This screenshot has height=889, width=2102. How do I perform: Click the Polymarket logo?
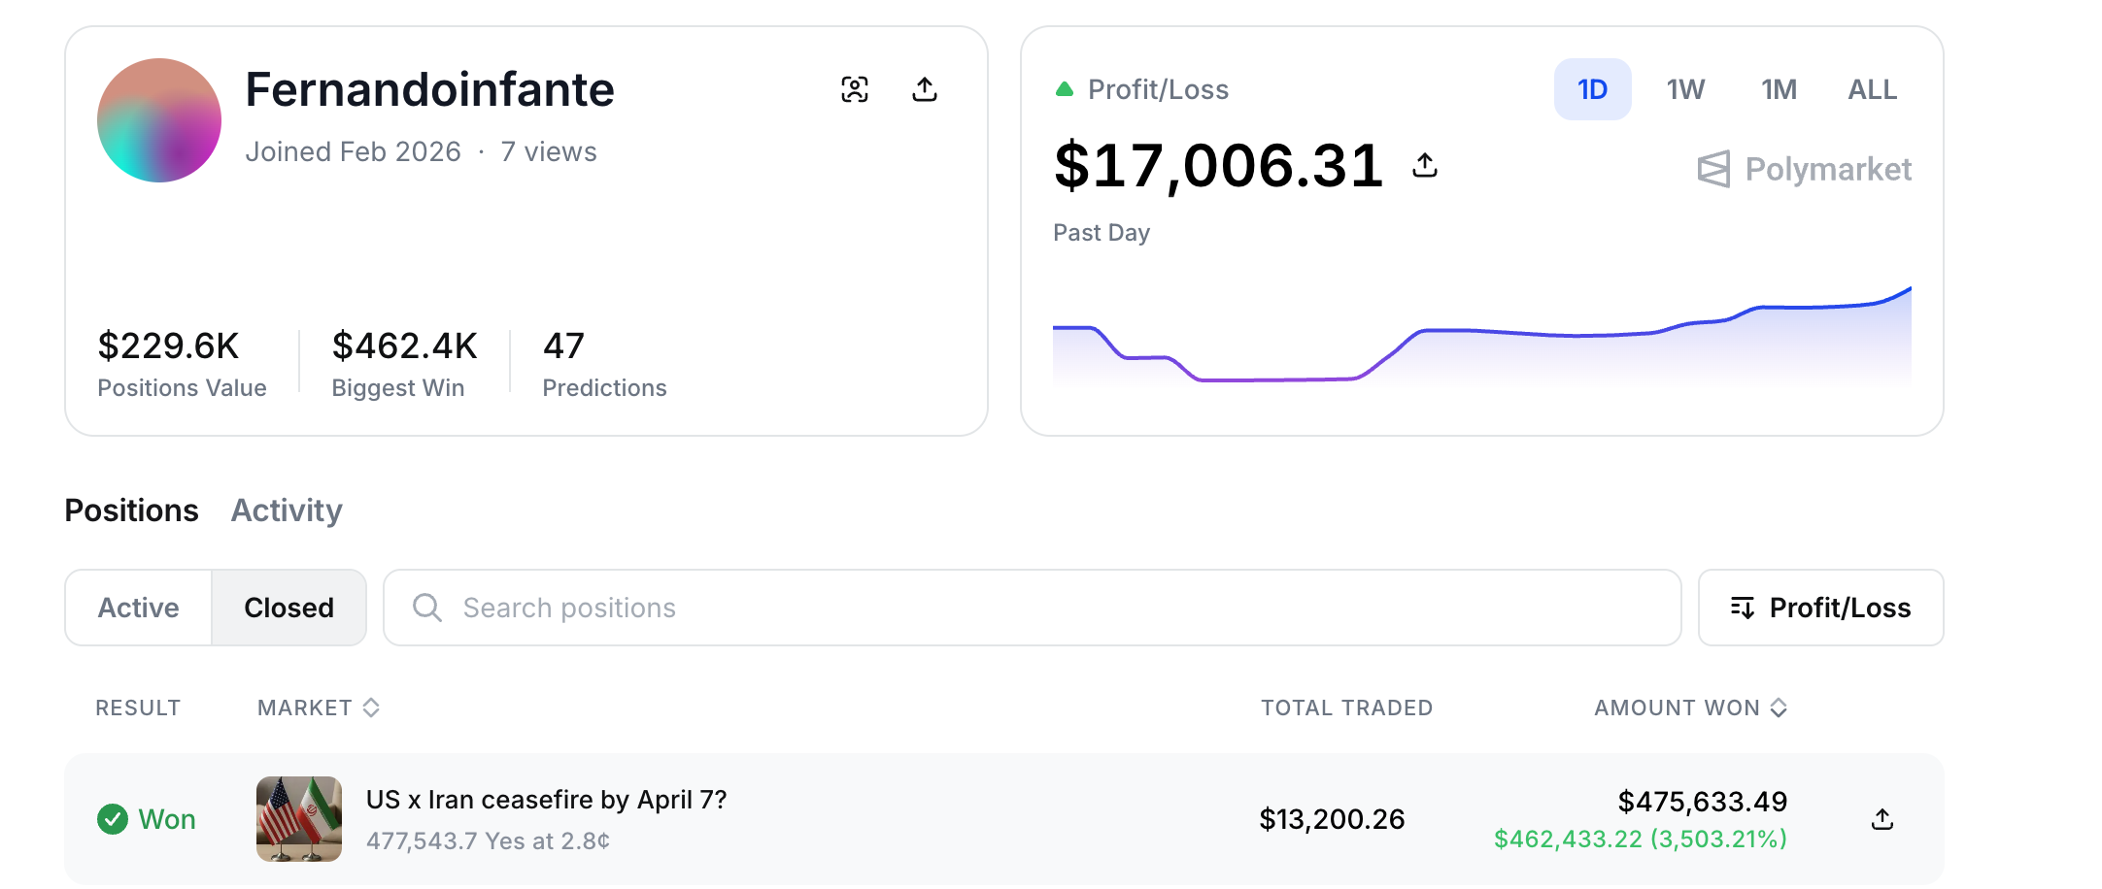coord(1804,169)
